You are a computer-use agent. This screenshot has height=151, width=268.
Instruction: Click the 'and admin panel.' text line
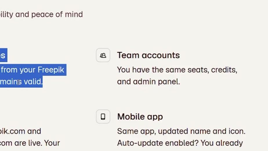coord(149,82)
